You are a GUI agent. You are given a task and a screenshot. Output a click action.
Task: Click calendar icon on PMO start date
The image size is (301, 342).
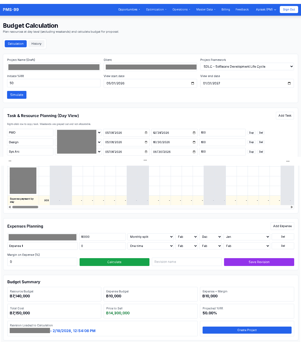[146, 133]
